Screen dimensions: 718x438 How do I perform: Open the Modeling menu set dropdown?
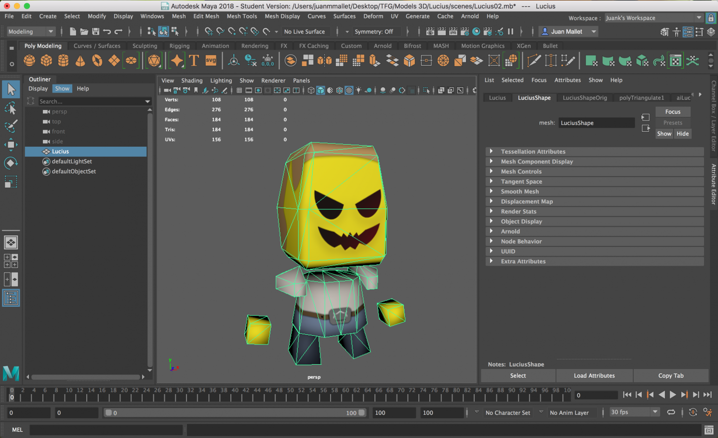31,32
